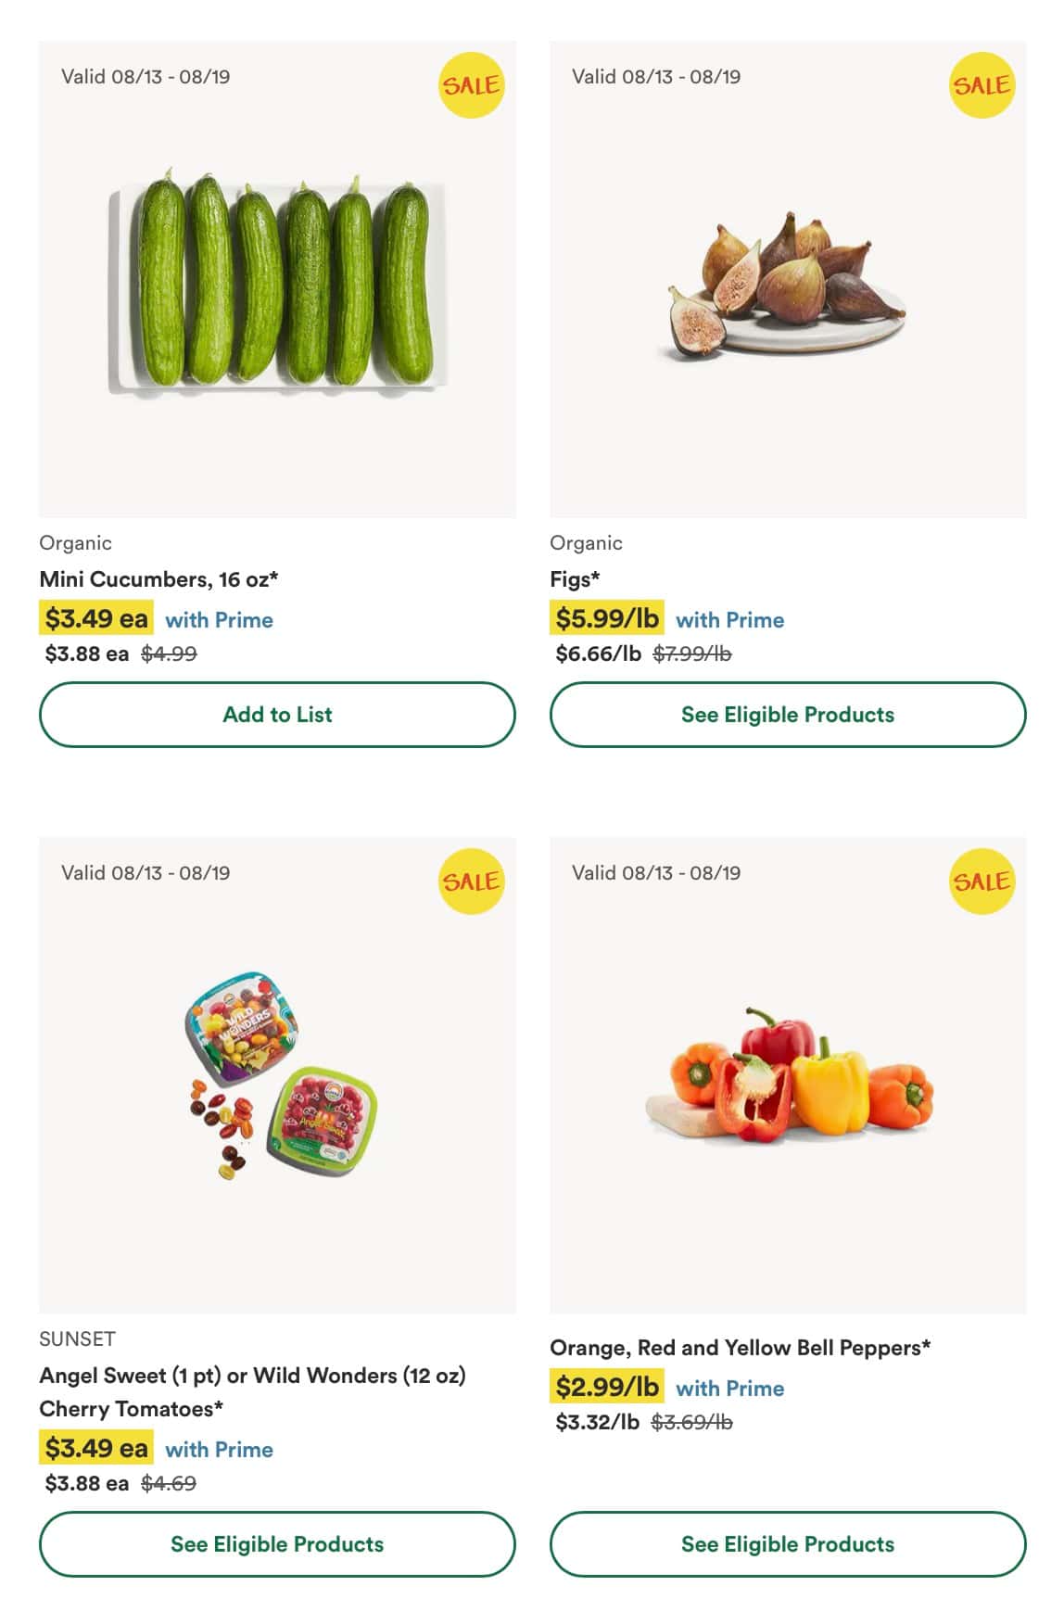The image size is (1064, 1624).
Task: Open the Mini Cucumbers product image
Action: pyautogui.click(x=277, y=280)
